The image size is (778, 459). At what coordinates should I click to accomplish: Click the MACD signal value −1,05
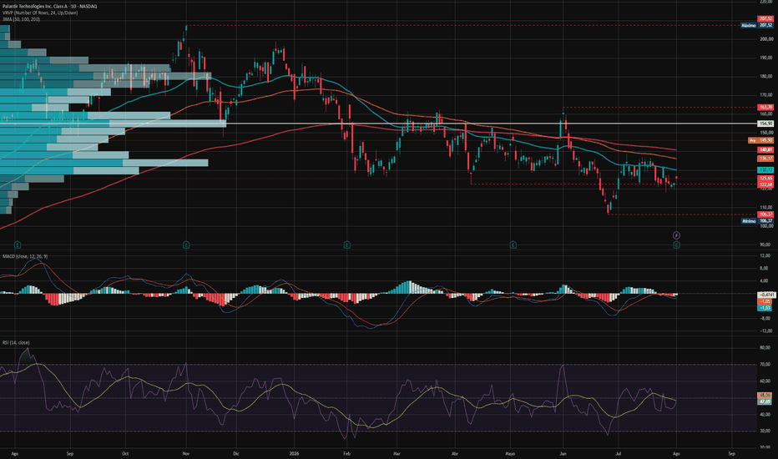[765, 301]
